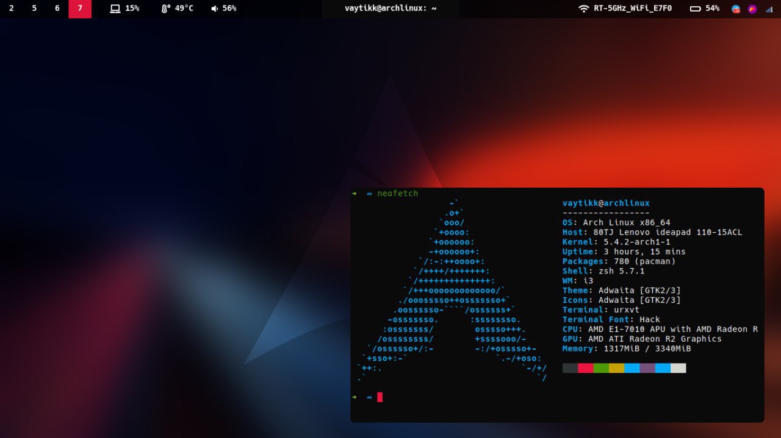Image resolution: width=781 pixels, height=438 pixels.
Task: Select the green color block in the terminal
Action: coord(601,368)
